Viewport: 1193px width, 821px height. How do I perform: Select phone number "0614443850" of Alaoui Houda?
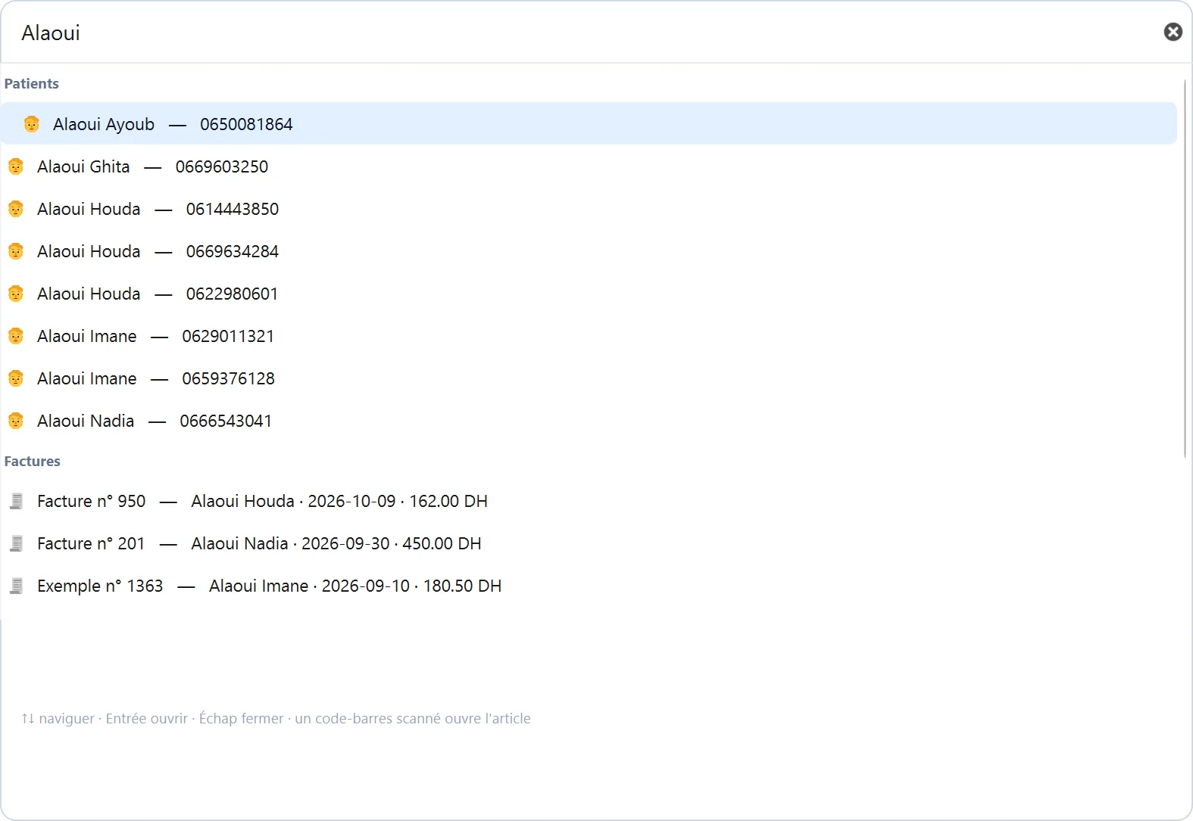233,209
